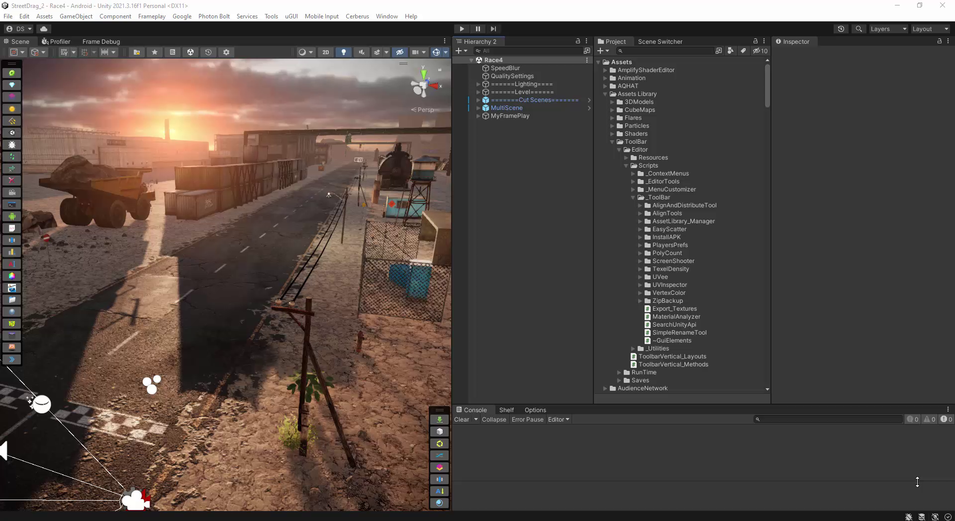The width and height of the screenshot is (955, 521).
Task: Toggle scene lighting with the lightbulb icon
Action: tap(344, 52)
